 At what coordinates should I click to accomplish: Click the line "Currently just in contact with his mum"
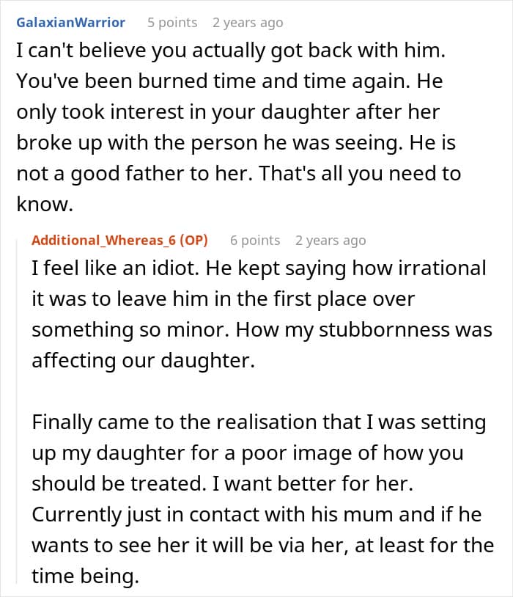(256, 515)
